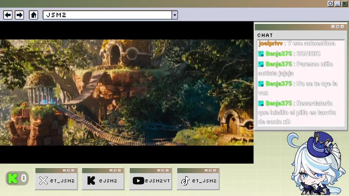Open the @T_JSM2 TikTok handle text
This screenshot has height=196, width=349.
tap(204, 181)
